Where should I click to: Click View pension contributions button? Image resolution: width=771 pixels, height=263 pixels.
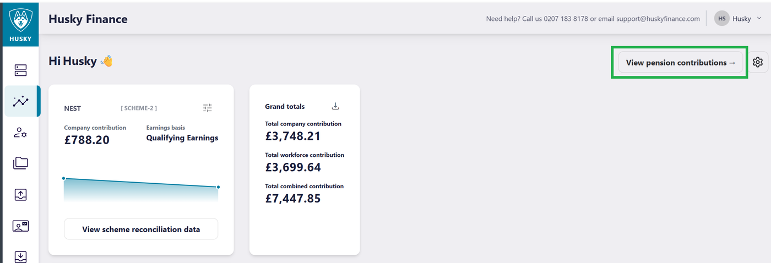pos(681,63)
